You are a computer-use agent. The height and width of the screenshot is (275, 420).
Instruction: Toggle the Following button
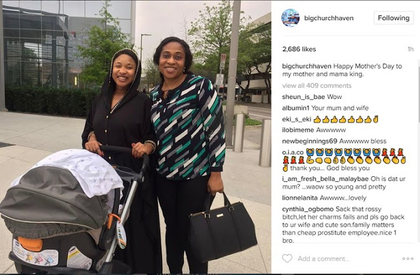pos(394,18)
